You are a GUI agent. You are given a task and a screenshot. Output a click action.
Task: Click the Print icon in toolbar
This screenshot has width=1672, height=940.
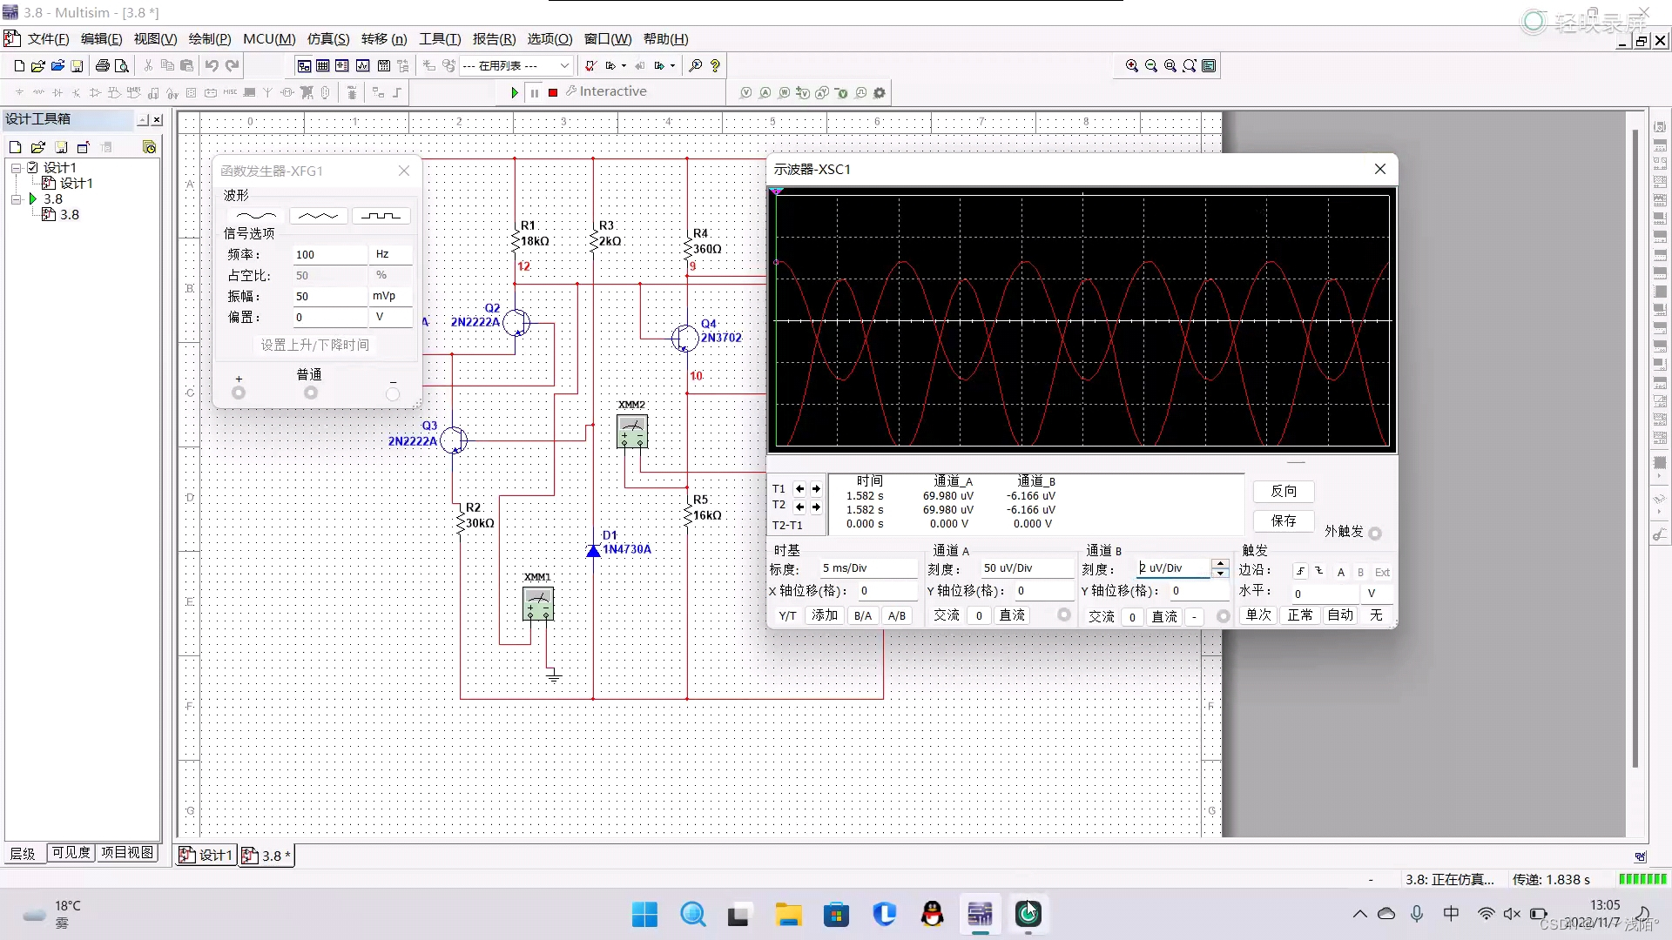point(103,65)
